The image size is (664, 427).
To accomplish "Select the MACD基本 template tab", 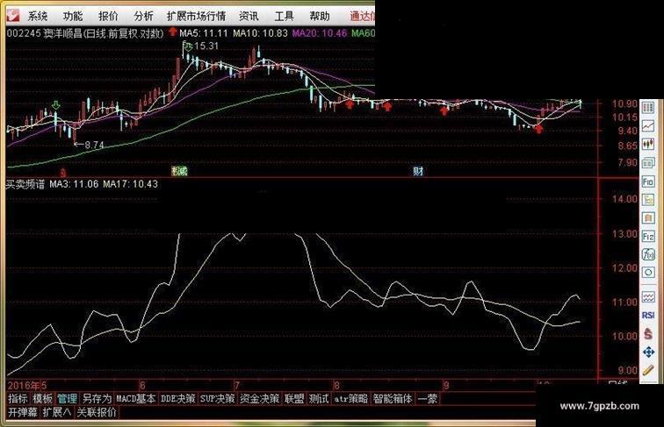I will click(136, 399).
